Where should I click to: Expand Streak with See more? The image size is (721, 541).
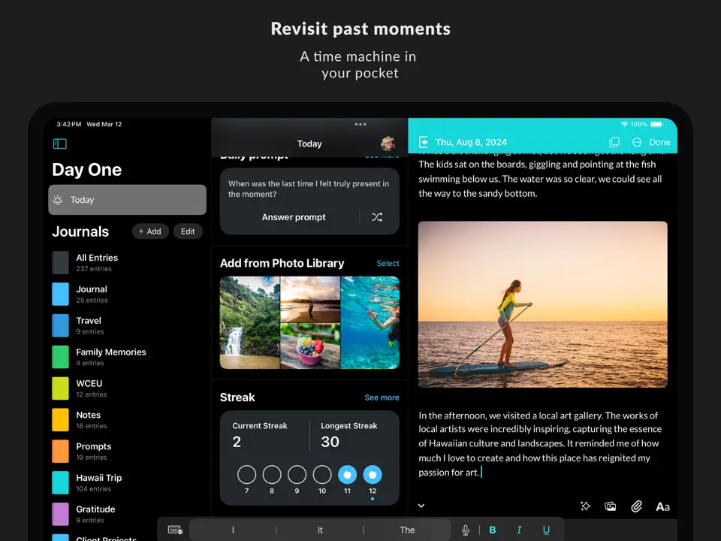[x=382, y=397]
